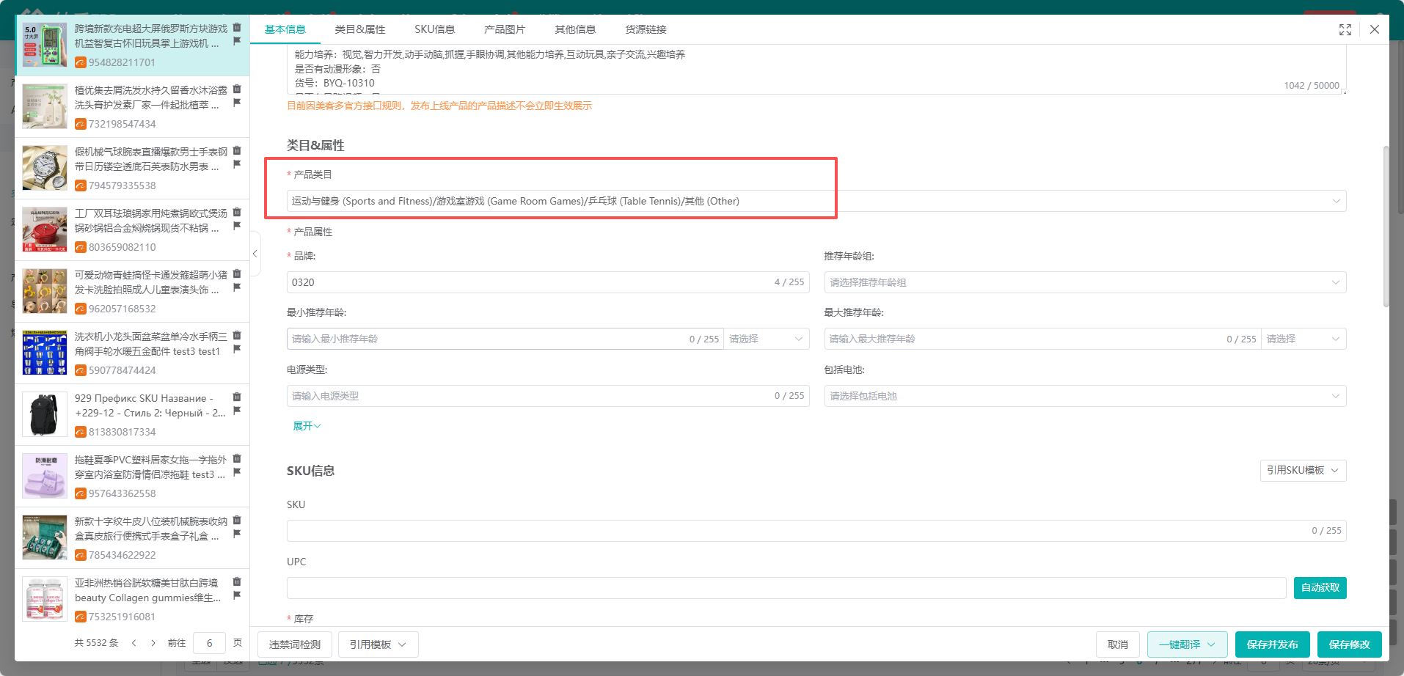Delete the product with ID 954828211701
This screenshot has width=1404, height=676.
coord(237,28)
